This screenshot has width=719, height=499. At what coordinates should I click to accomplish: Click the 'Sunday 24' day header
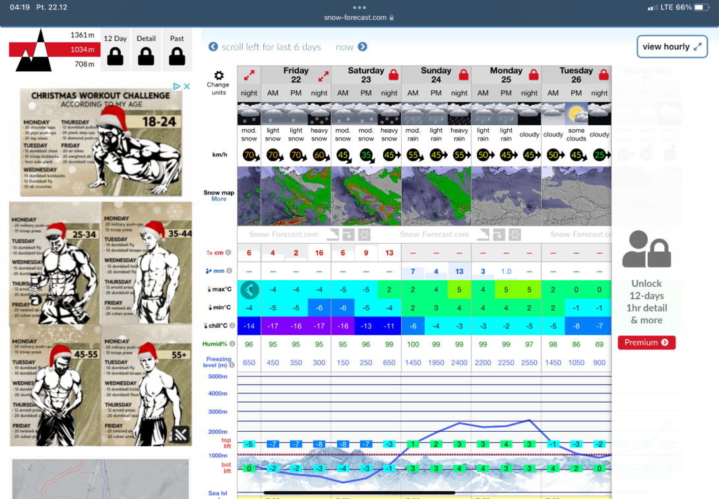pos(435,74)
